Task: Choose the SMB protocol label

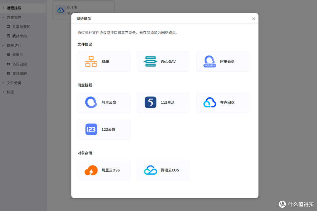Action: click(x=106, y=61)
